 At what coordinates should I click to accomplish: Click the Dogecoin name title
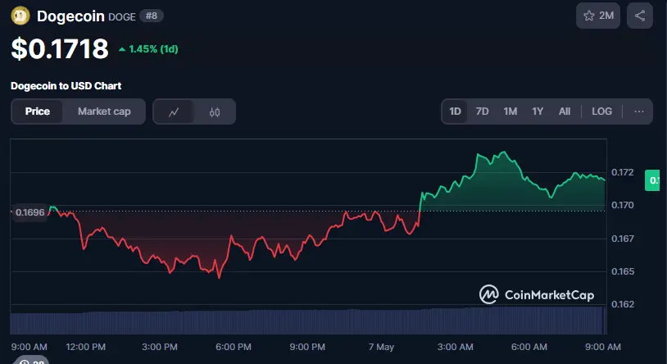(70, 16)
